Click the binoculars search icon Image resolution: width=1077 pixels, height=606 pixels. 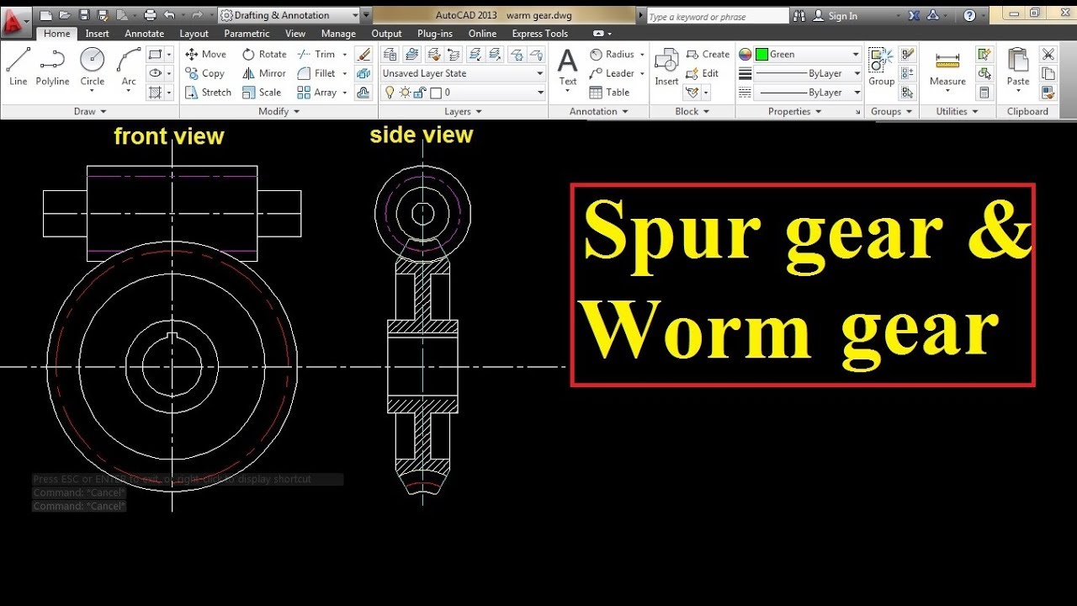(x=798, y=15)
